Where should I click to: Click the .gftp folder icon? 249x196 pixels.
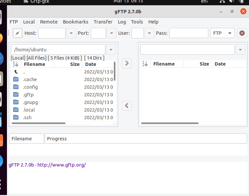click(x=16, y=94)
